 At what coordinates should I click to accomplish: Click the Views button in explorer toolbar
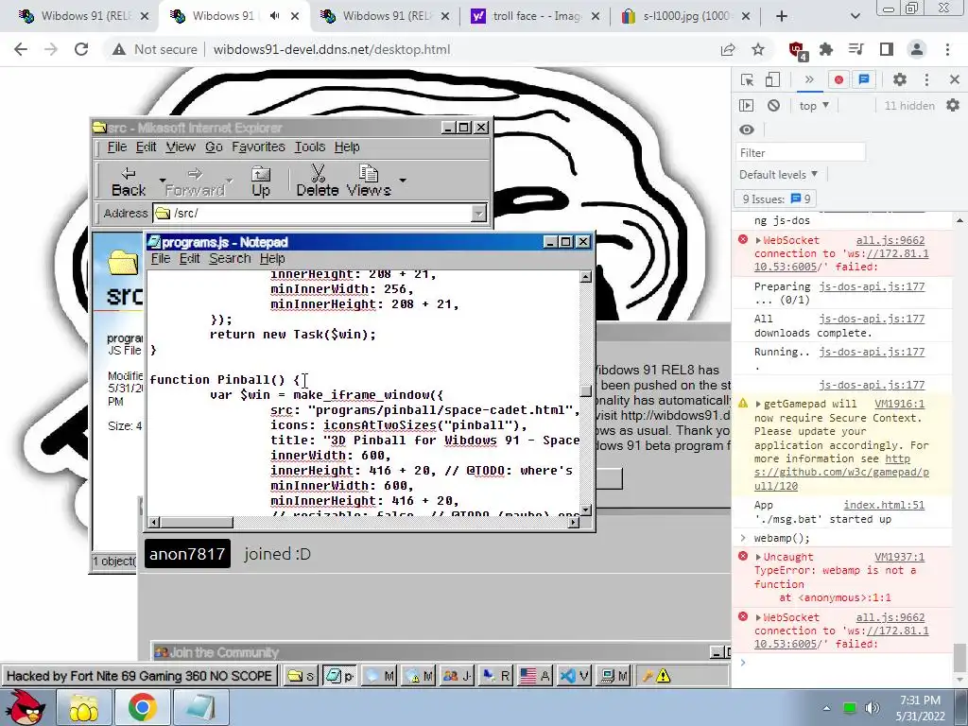[x=369, y=181]
